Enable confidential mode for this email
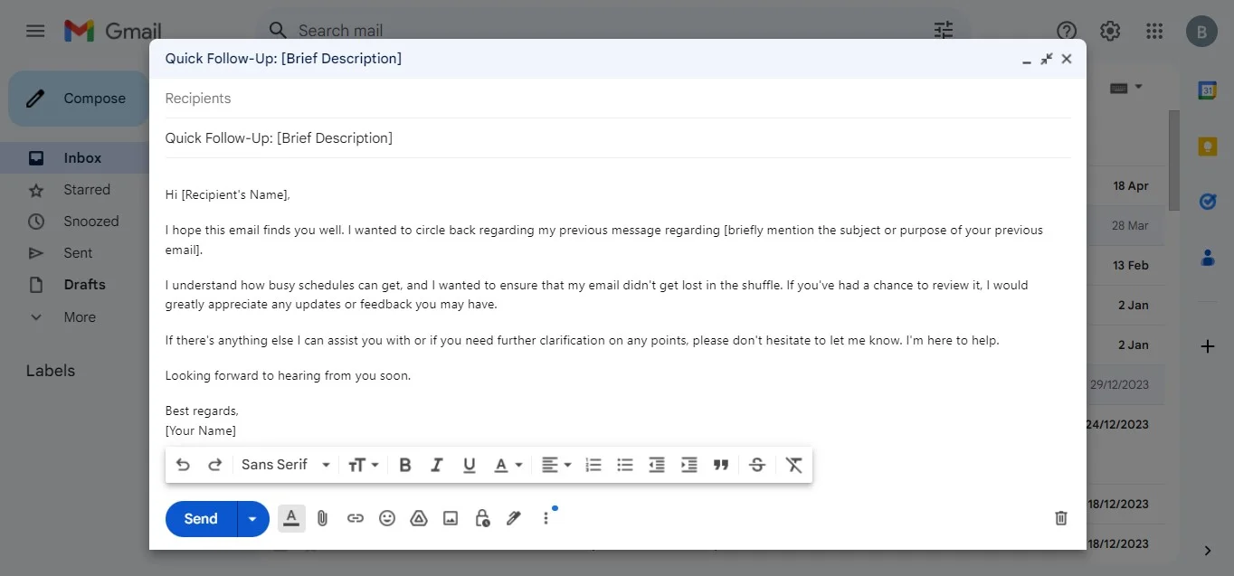1234x576 pixels. pyautogui.click(x=481, y=518)
